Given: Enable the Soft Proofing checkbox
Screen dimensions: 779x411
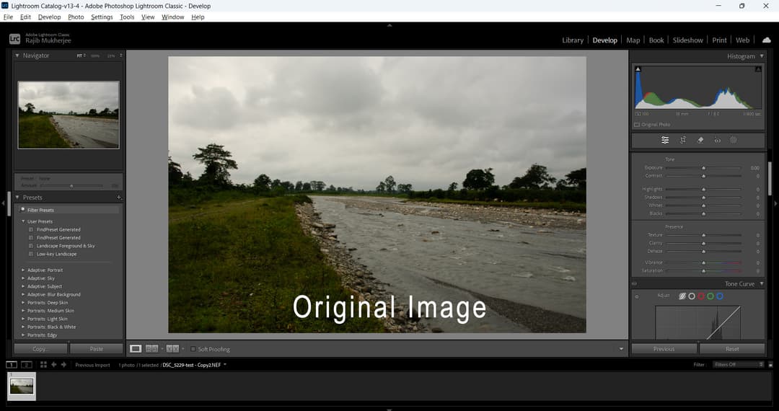Looking at the screenshot, I should [193, 349].
